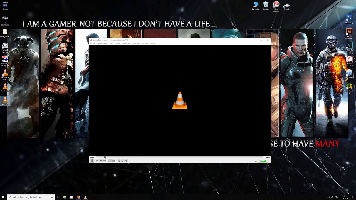Open Task View on taskbar
This screenshot has width=356, height=200.
58,197
